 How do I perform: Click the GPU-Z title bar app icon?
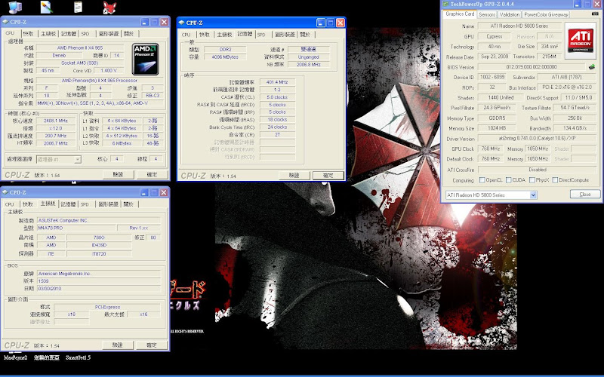pos(445,4)
